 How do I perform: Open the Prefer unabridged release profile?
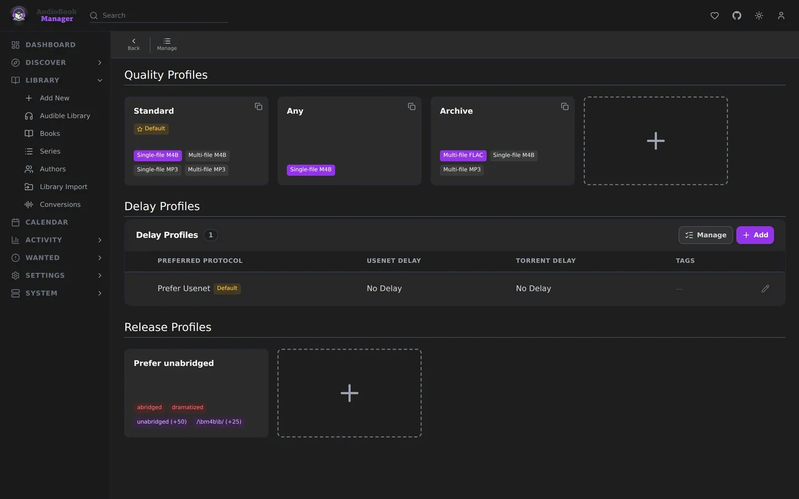coord(196,393)
